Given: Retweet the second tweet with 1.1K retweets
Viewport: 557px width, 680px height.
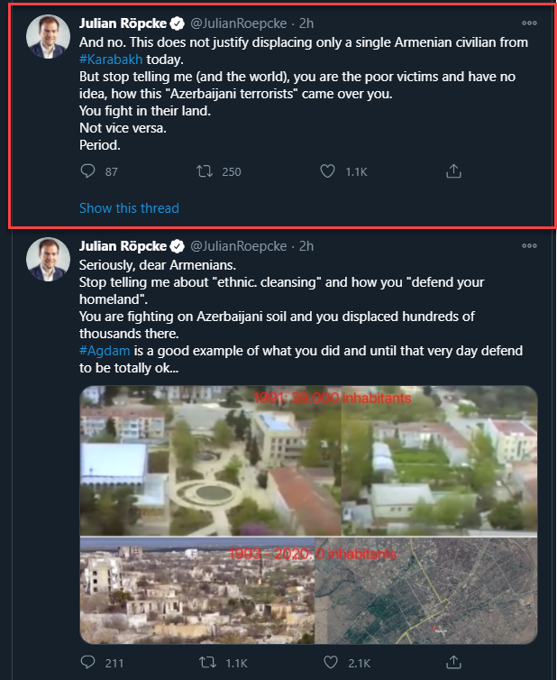Looking at the screenshot, I should (208, 664).
